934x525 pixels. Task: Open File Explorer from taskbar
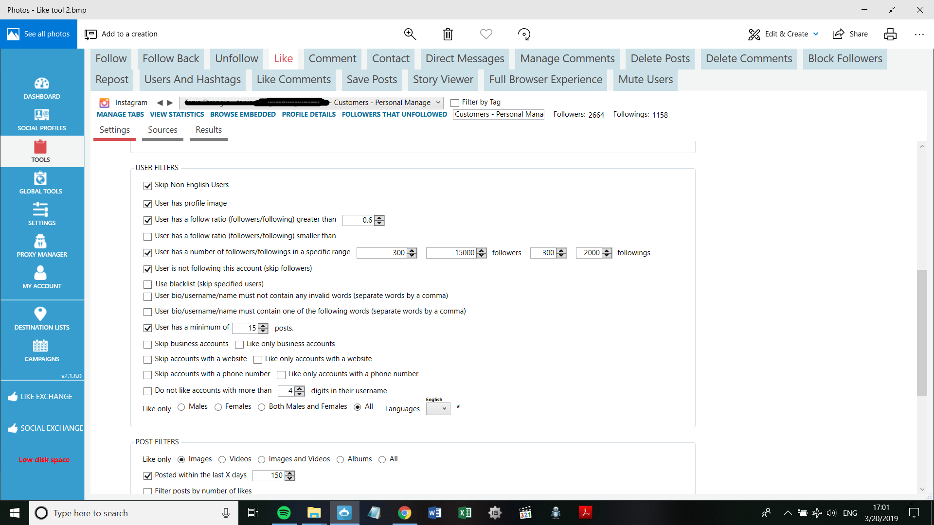[314, 513]
